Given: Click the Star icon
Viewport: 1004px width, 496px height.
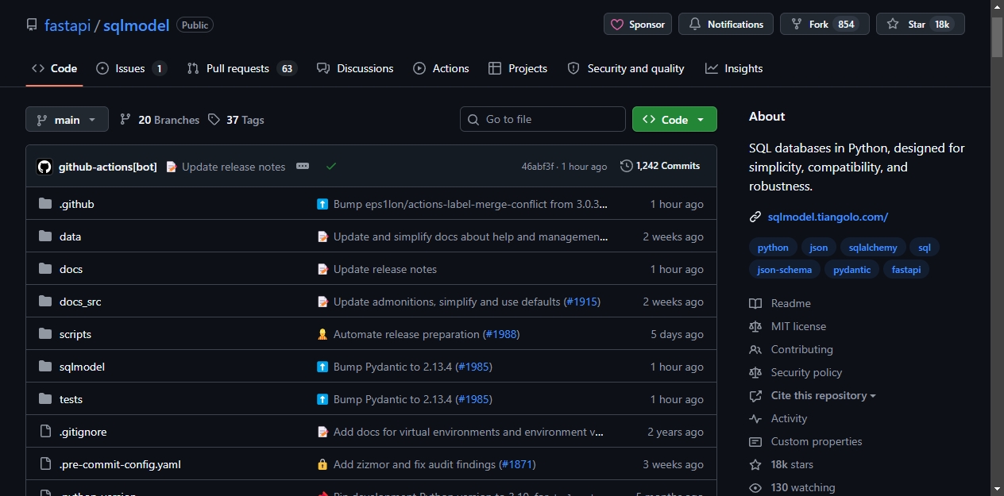Looking at the screenshot, I should click(893, 25).
